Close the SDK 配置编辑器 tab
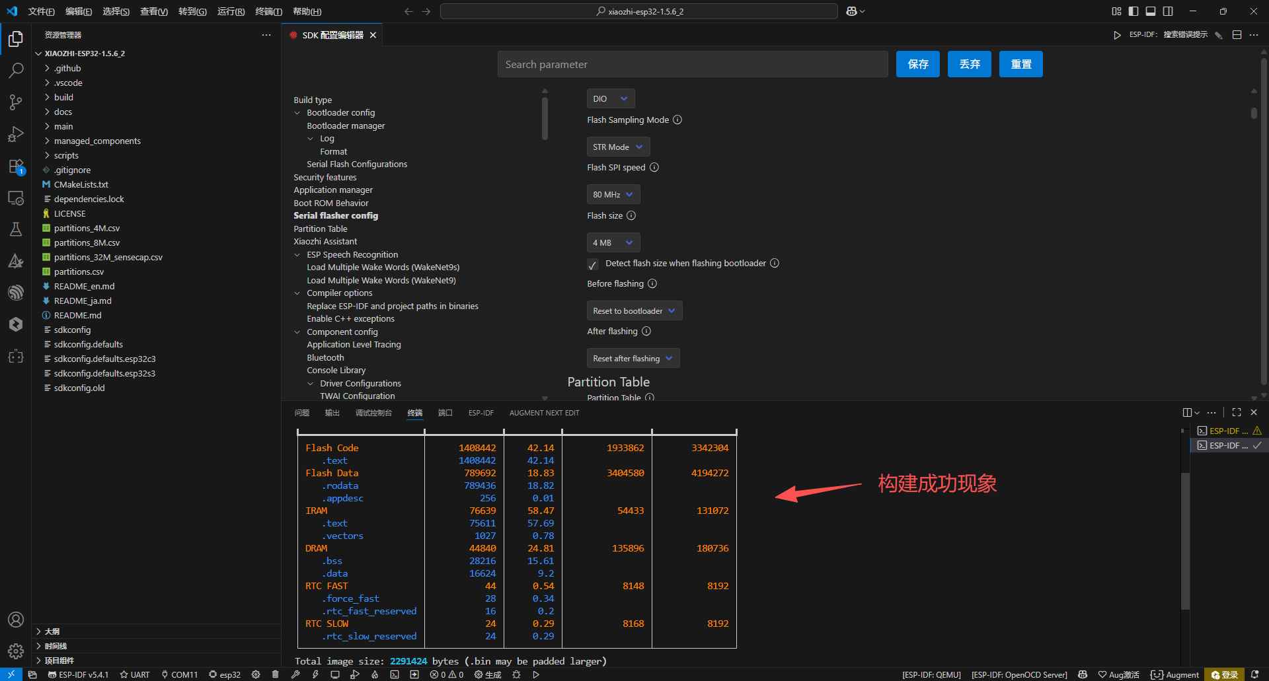This screenshot has width=1269, height=681. (373, 35)
